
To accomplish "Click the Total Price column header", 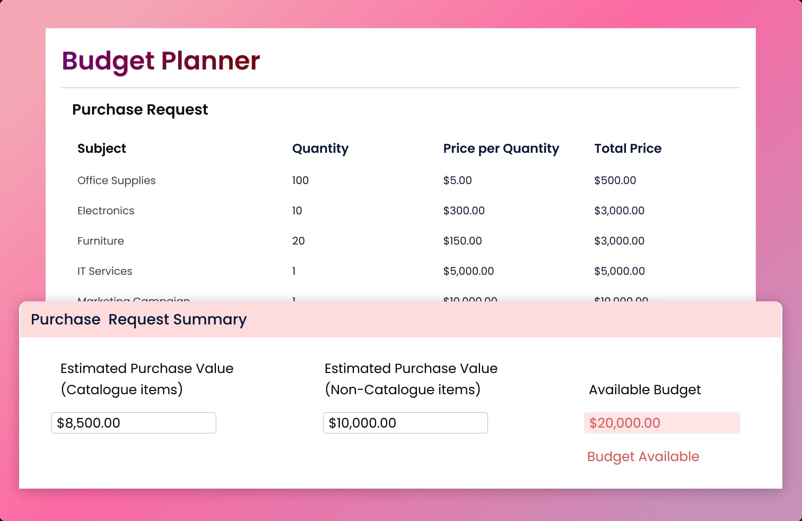I will point(627,149).
